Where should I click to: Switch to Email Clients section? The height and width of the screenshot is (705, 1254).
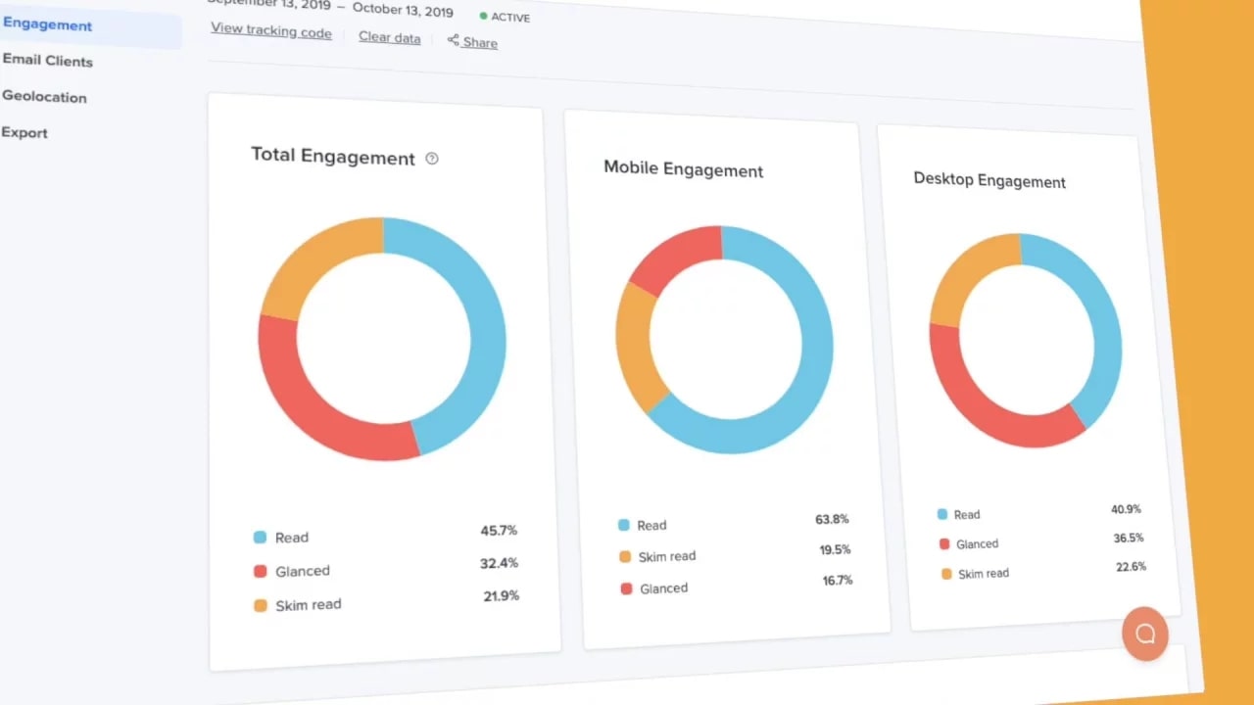tap(48, 61)
